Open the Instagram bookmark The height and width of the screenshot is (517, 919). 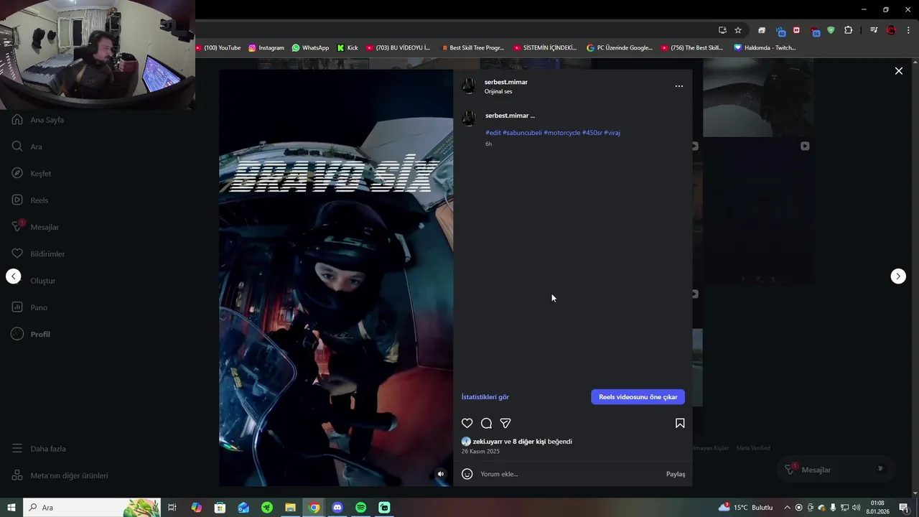pyautogui.click(x=266, y=48)
